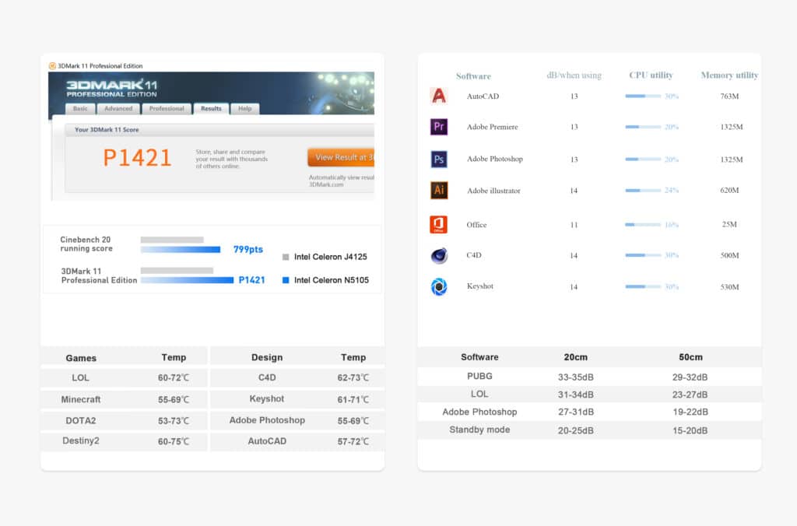Click the Office CPU utility bar
Viewport: 797px width, 526px height.
click(643, 225)
